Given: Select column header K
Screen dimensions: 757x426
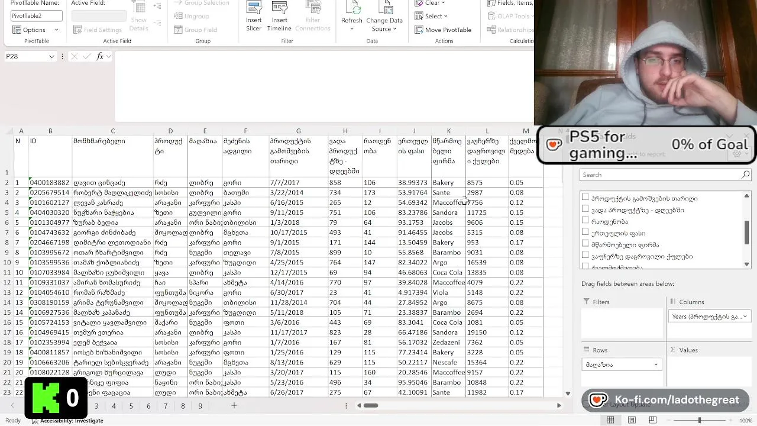Looking at the screenshot, I should [448, 131].
